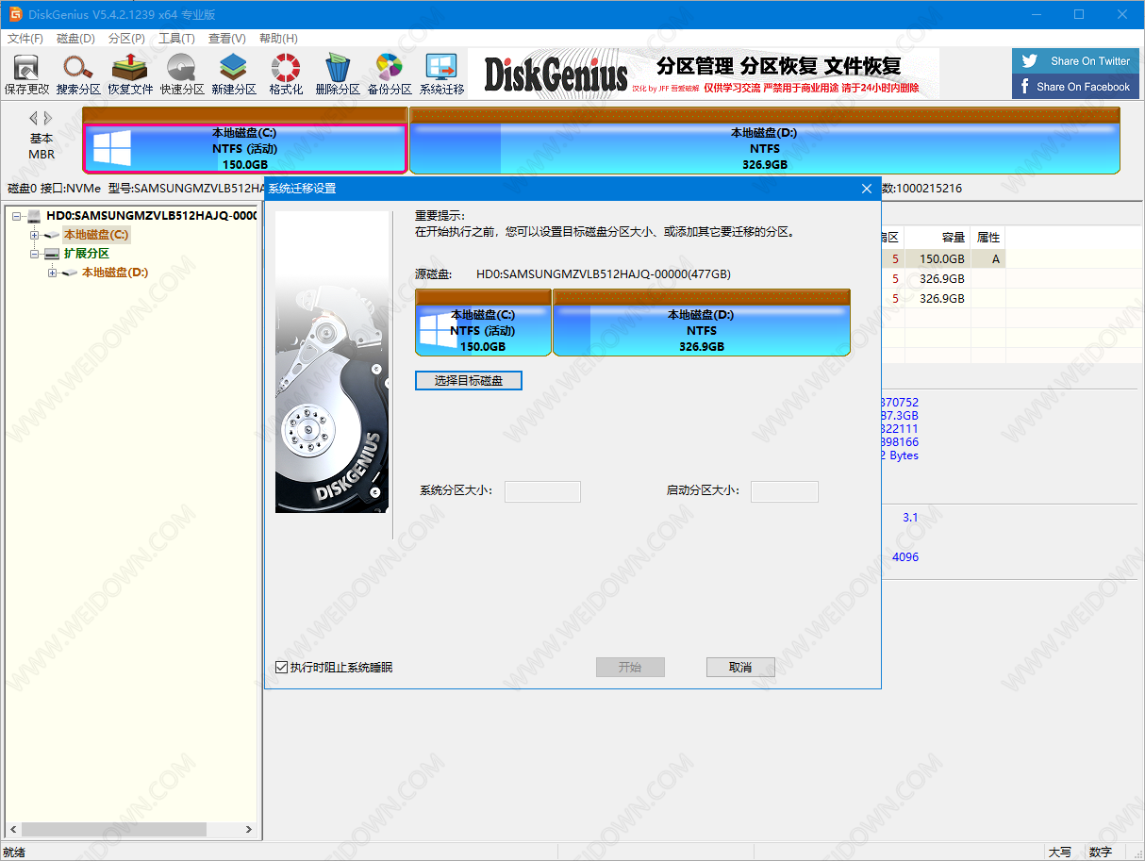This screenshot has height=861, width=1145.
Task: Click the 保存更改 (Save Changes) toolbar icon
Action: 26,75
